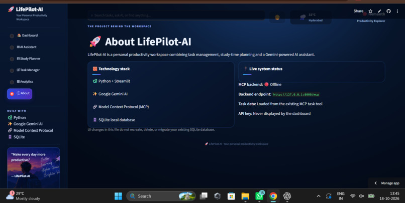Image resolution: width=405 pixels, height=203 pixels.
Task: Click the Model Context Protocol (MCP) link icon
Action: [x=95, y=107]
